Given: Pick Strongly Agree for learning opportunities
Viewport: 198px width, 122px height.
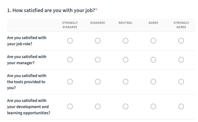Looking at the screenshot, I should [181, 106].
